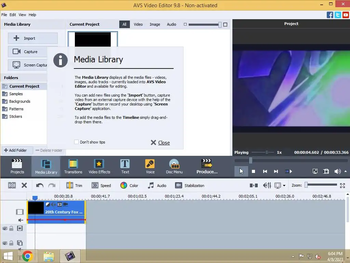Fit timeline zoom to window icon
This screenshot has height=263, width=350.
[342, 185]
